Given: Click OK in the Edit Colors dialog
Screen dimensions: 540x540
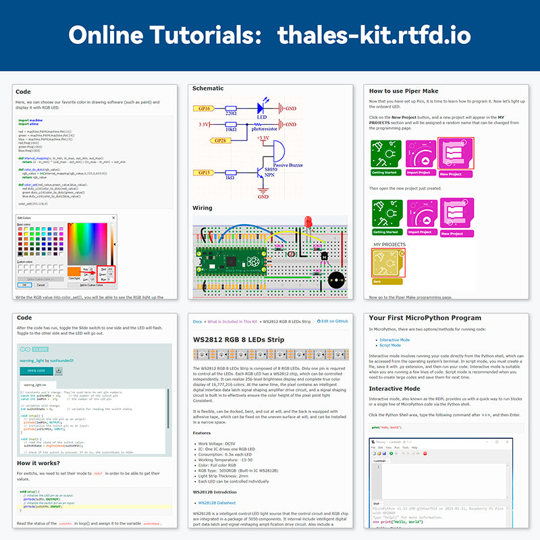Looking at the screenshot, I should click(x=24, y=285).
